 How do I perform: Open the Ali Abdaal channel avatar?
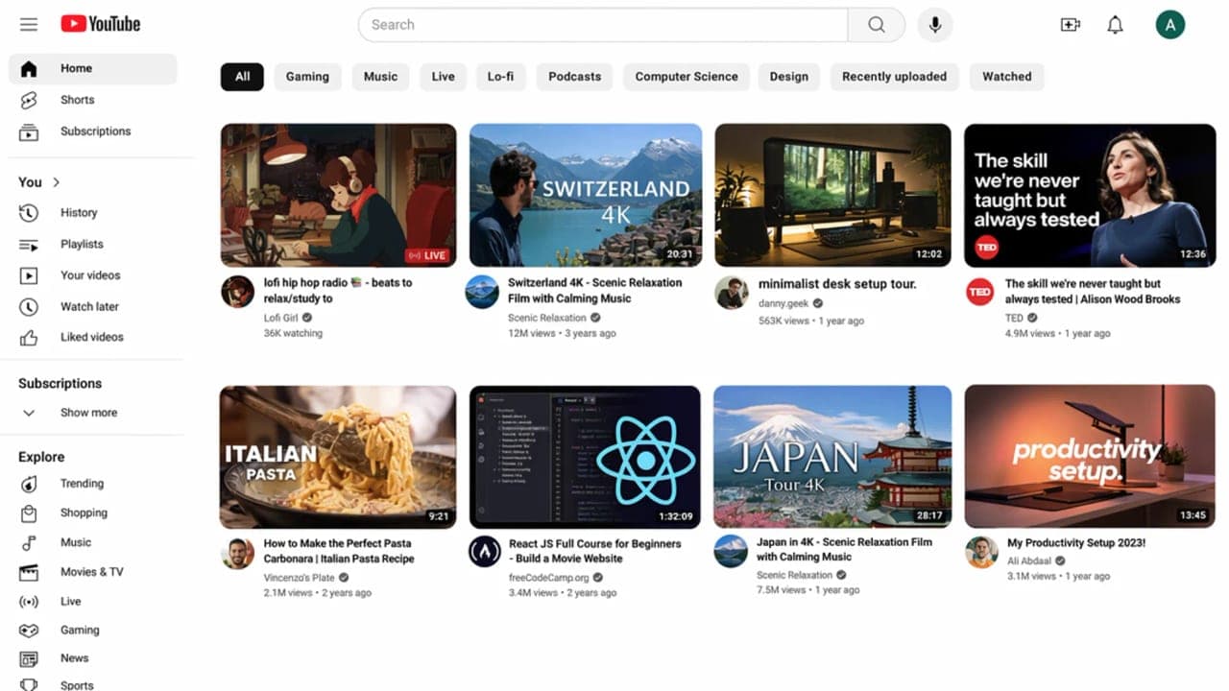coord(981,552)
